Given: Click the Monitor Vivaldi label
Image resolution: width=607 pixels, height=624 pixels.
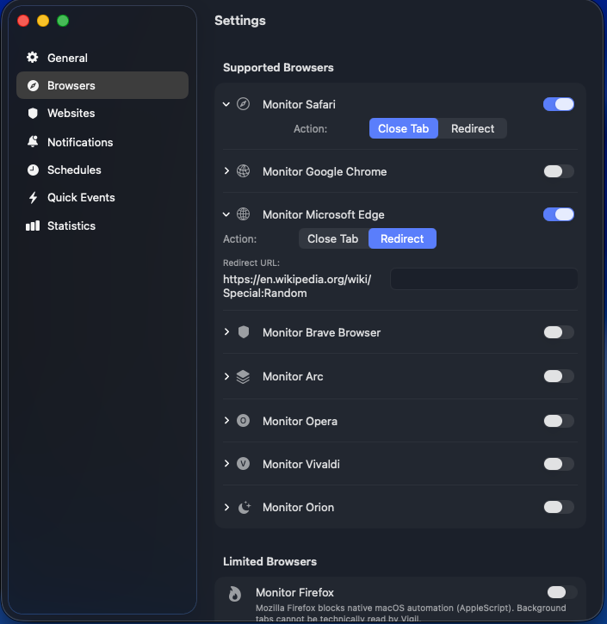Looking at the screenshot, I should (300, 465).
